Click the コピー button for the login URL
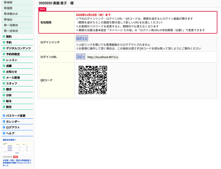 [x=80, y=56]
